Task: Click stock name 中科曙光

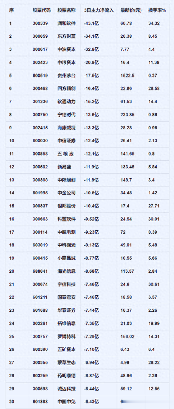Action: (67, 245)
